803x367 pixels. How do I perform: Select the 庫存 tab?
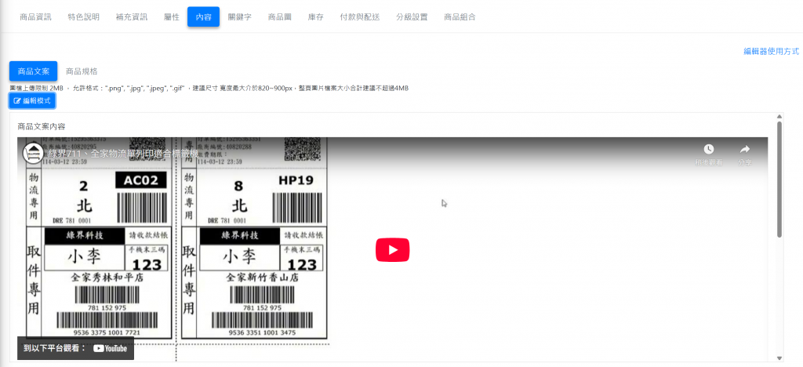(x=315, y=16)
